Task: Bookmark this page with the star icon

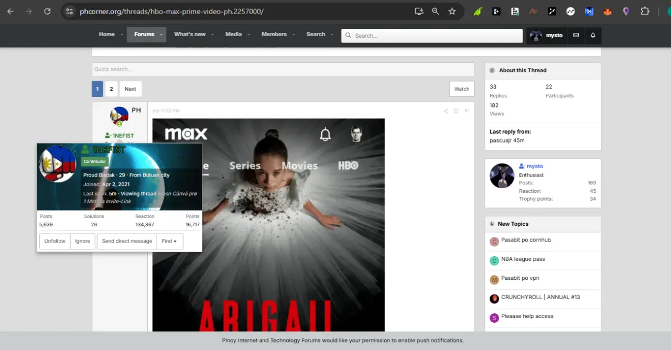Action: [x=452, y=11]
